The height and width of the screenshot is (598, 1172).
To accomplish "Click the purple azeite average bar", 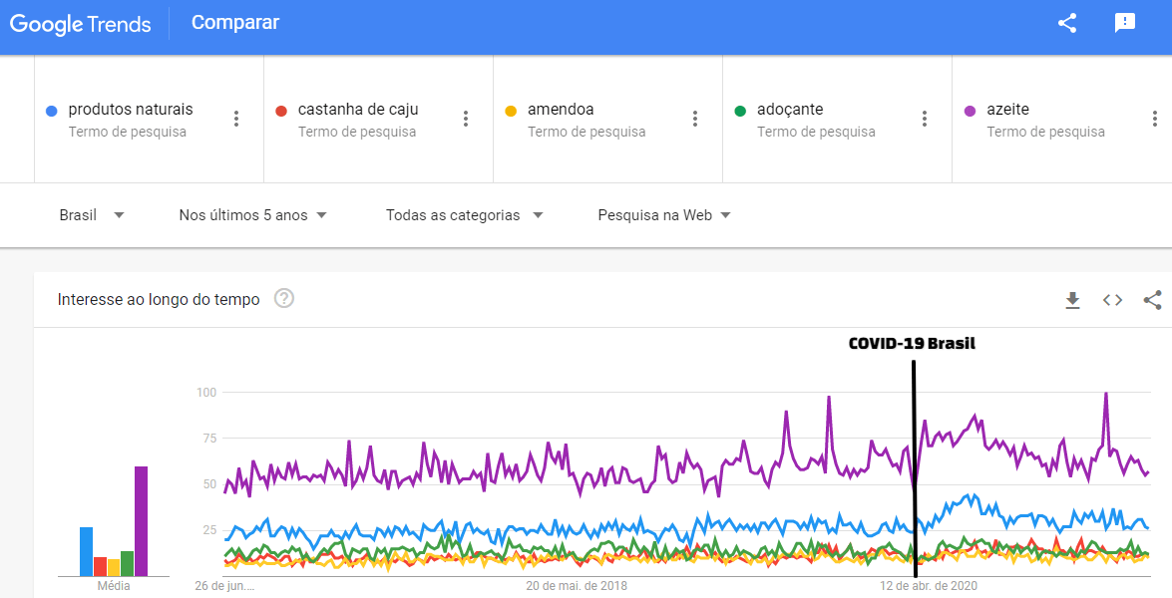I will tap(142, 521).
